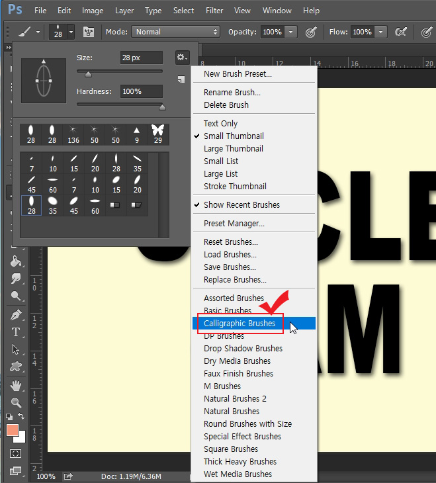Open the Filter menu
The height and width of the screenshot is (483, 436).
[214, 11]
